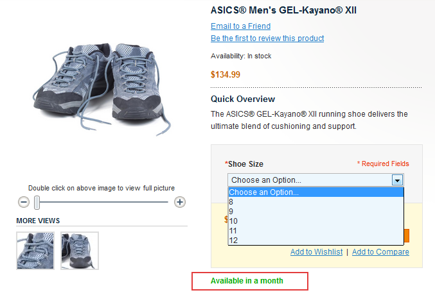Click the zoom out minus icon
Viewport: 435px width, 295px height.
[24, 202]
